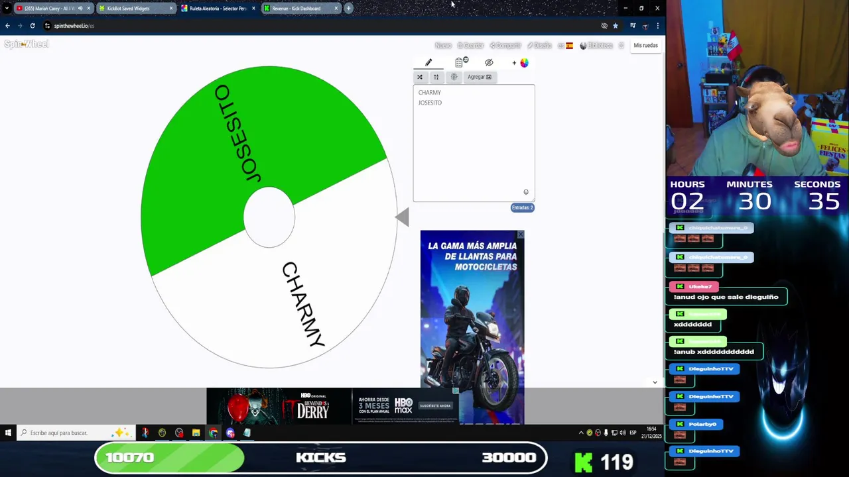849x477 pixels.
Task: Open the clipboard results tab
Action: (462, 62)
